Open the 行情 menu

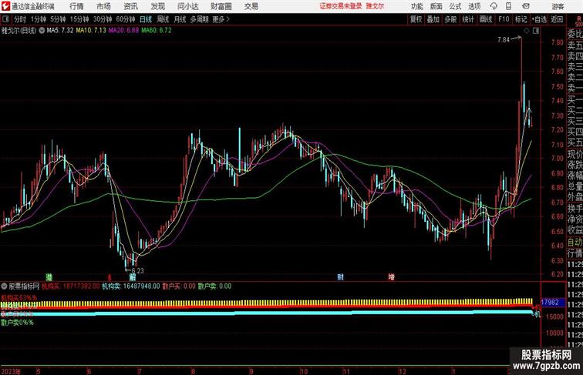76,6
